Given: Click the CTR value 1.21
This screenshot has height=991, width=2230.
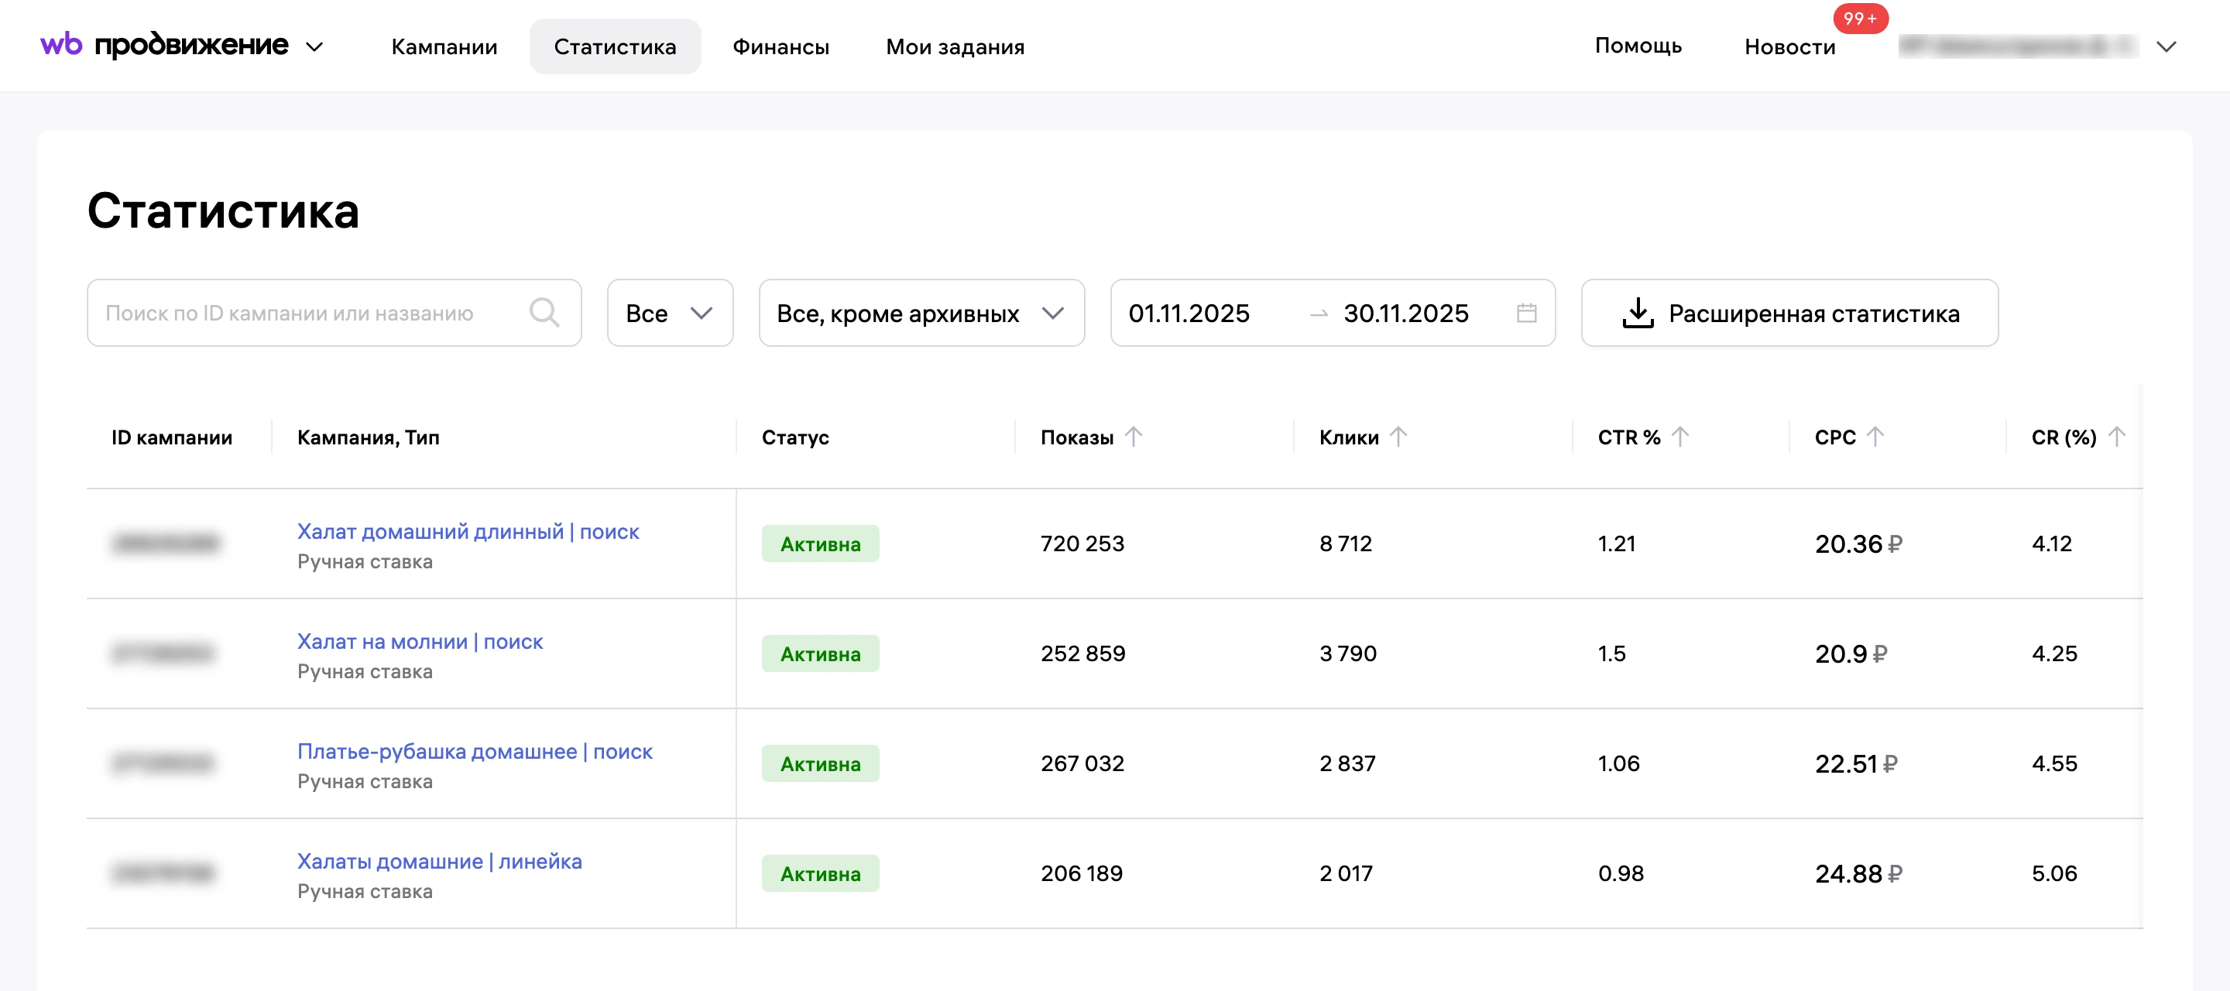Looking at the screenshot, I should tap(1616, 544).
